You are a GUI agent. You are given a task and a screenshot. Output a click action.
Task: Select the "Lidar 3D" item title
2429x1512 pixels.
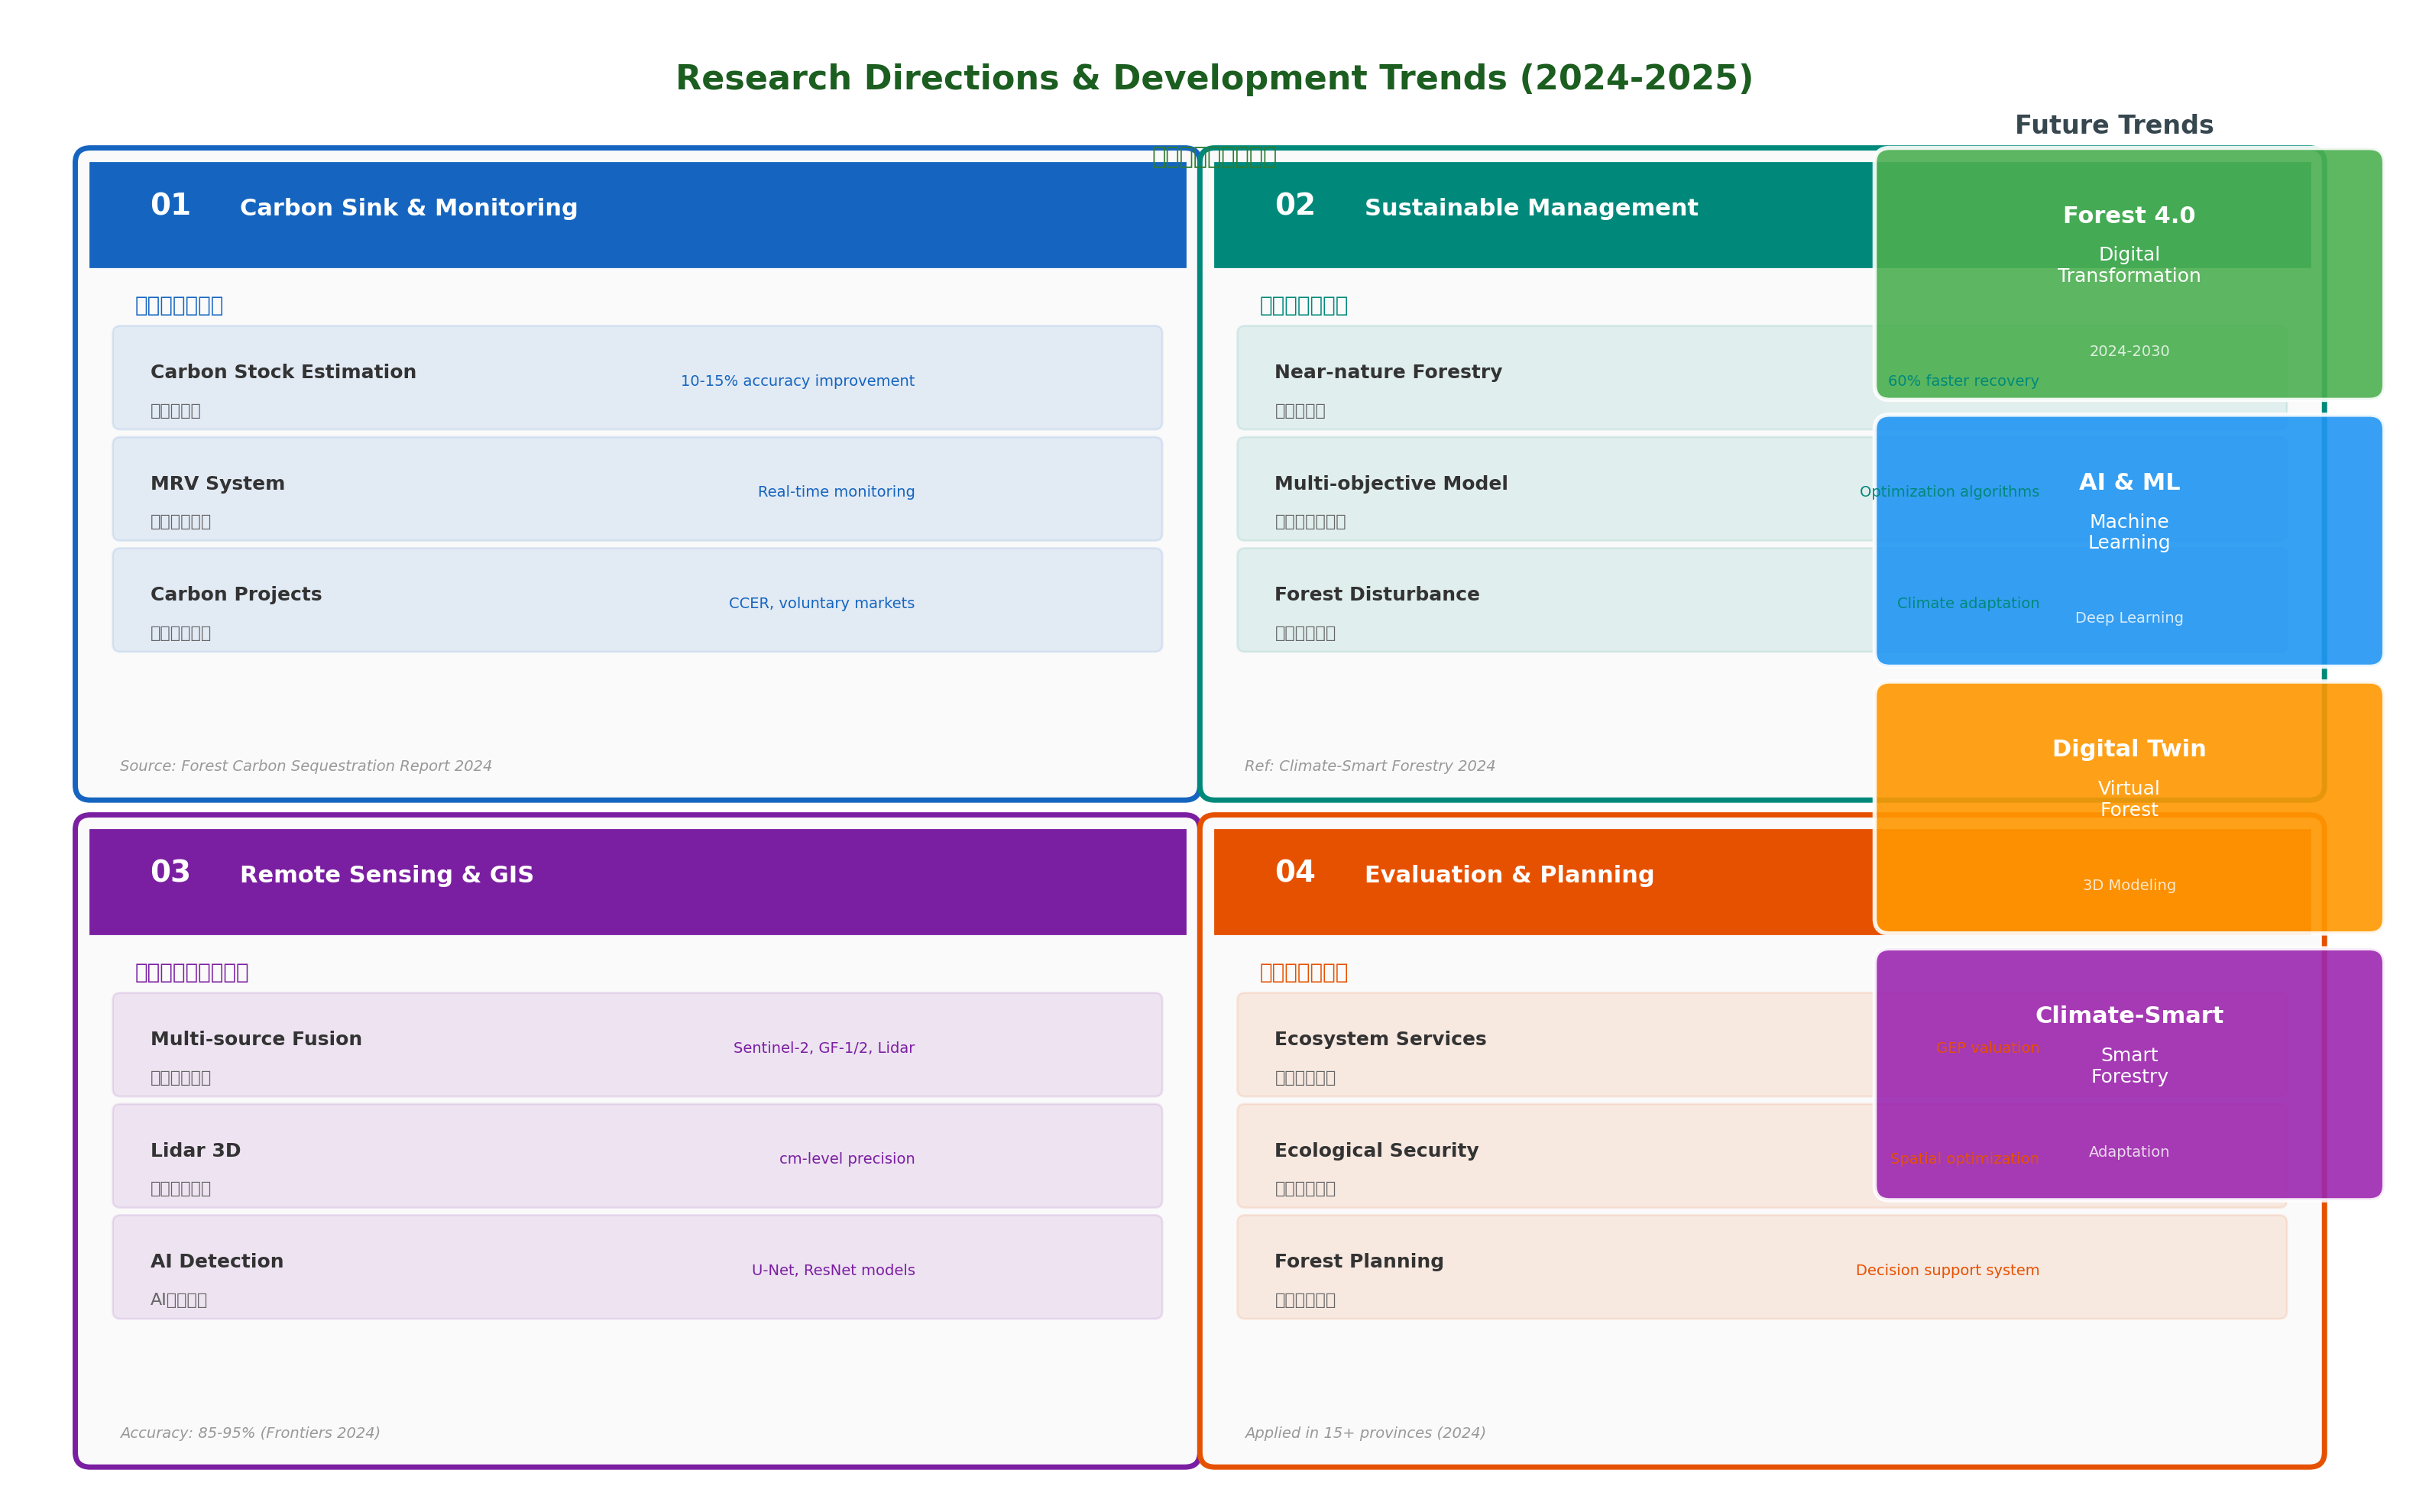tap(195, 1151)
